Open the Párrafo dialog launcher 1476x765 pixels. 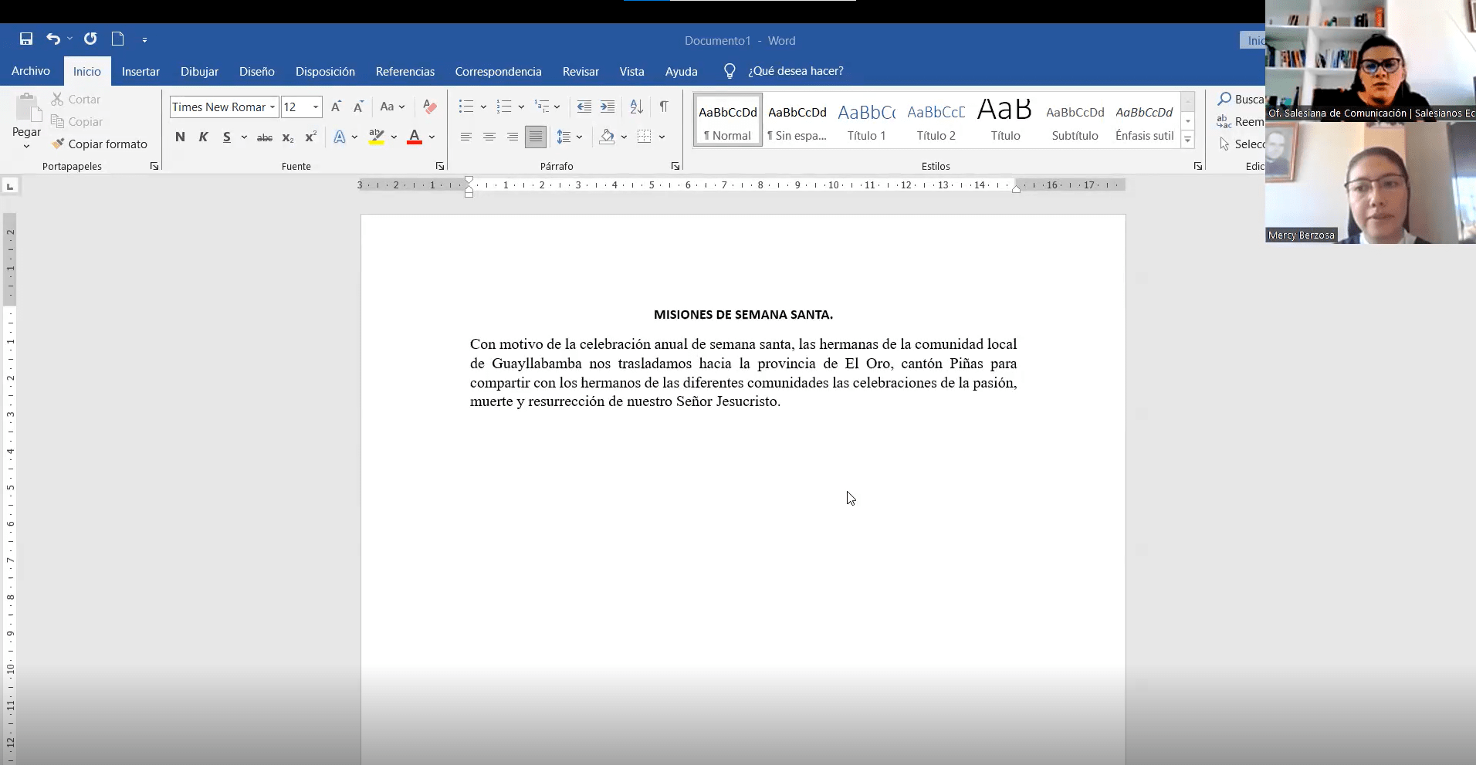pos(675,166)
